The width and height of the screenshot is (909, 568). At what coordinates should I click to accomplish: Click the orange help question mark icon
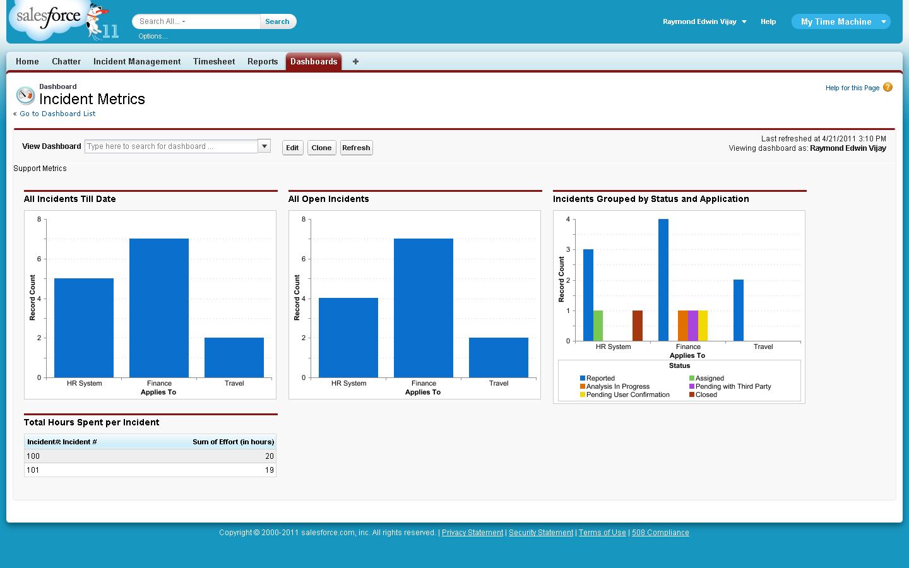point(888,87)
